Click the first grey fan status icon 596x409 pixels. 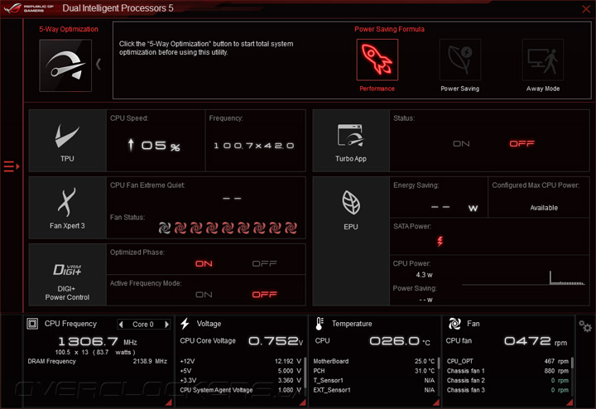pos(164,228)
